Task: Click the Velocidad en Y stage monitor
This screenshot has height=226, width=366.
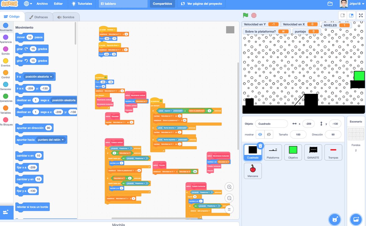Action: [261, 24]
